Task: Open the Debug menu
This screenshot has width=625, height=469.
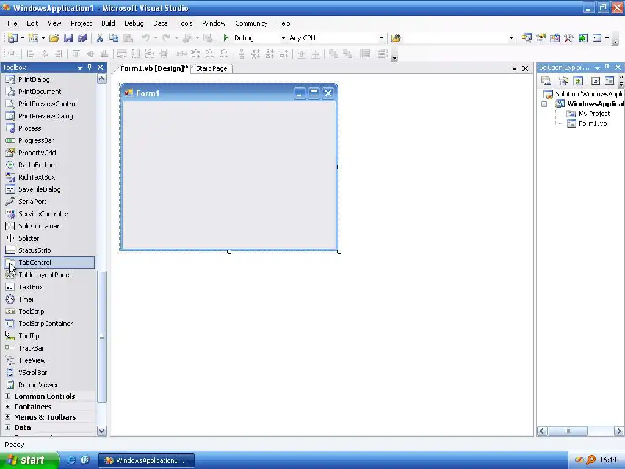Action: 134,23
